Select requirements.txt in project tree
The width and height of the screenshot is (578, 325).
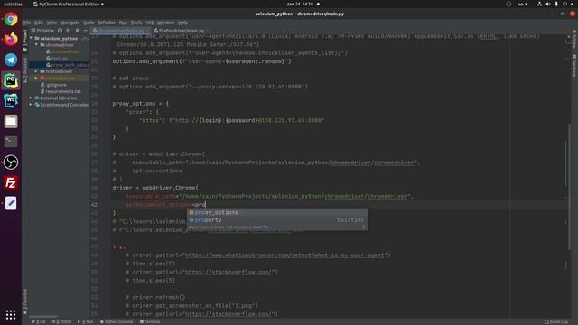63,91
